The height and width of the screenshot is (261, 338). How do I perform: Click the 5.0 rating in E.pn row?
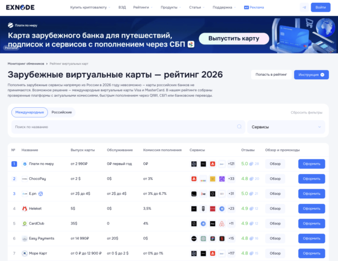tap(244, 194)
